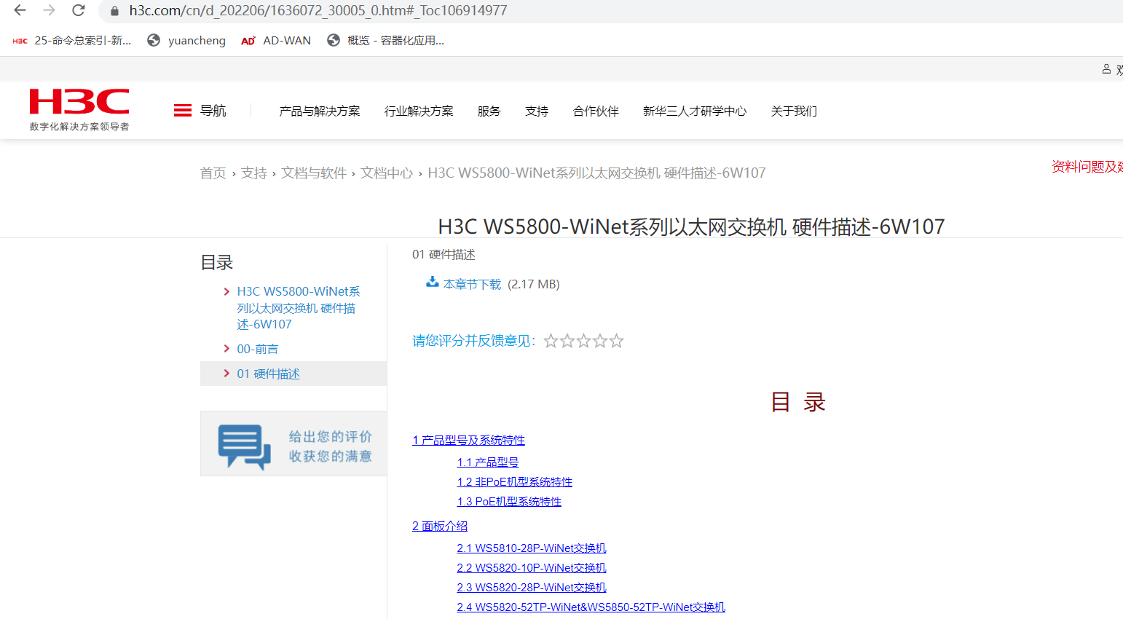Open the 25-命令总索引 bookmark
The height and width of the screenshot is (619, 1123).
point(72,41)
